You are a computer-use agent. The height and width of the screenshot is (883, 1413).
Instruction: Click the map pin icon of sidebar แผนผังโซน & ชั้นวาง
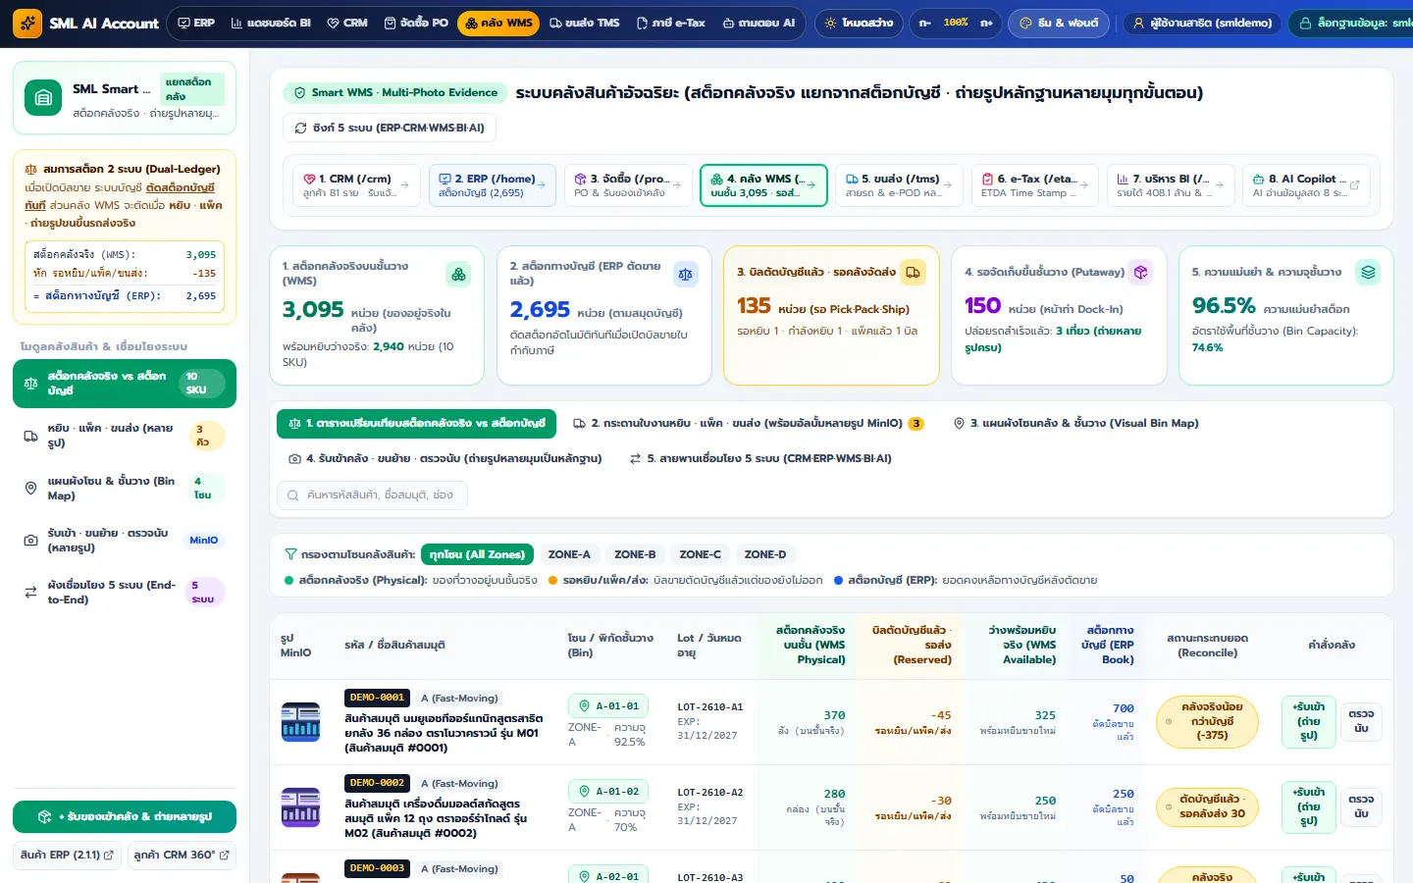click(30, 489)
